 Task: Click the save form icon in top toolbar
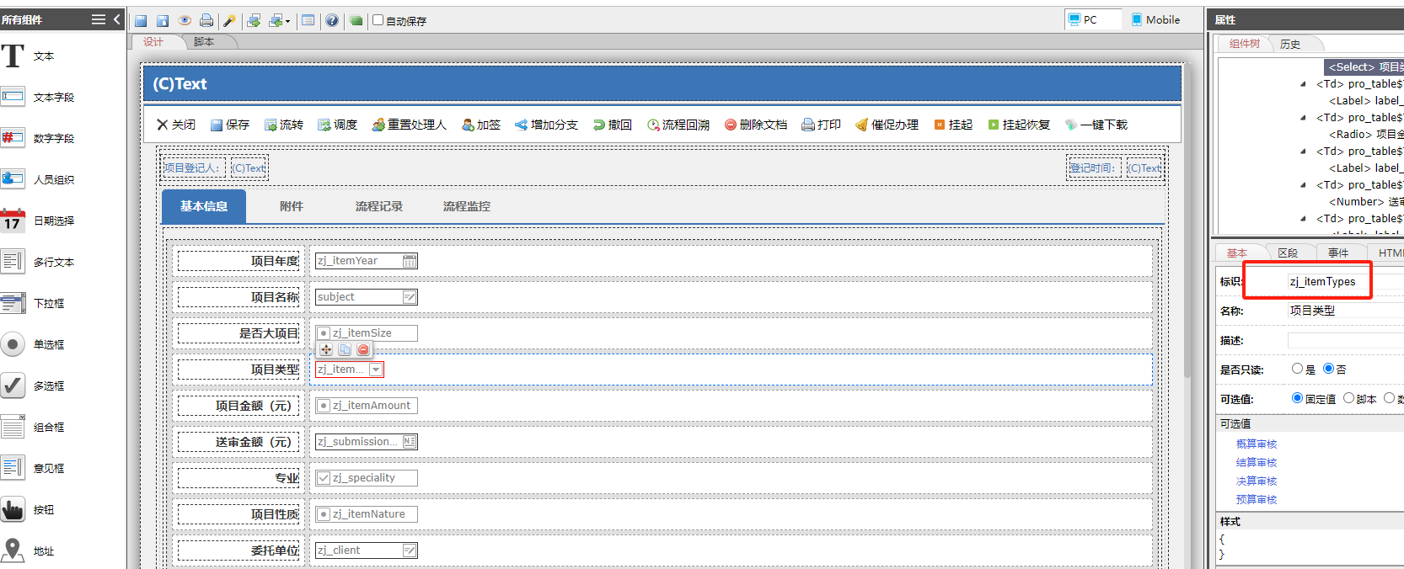coord(141,20)
